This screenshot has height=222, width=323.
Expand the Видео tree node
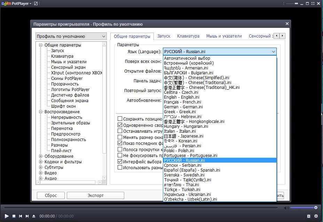41,173
